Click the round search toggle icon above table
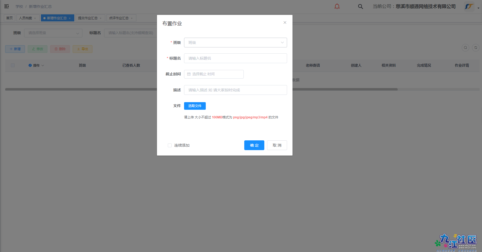The width and height of the screenshot is (482, 252). [465, 48]
